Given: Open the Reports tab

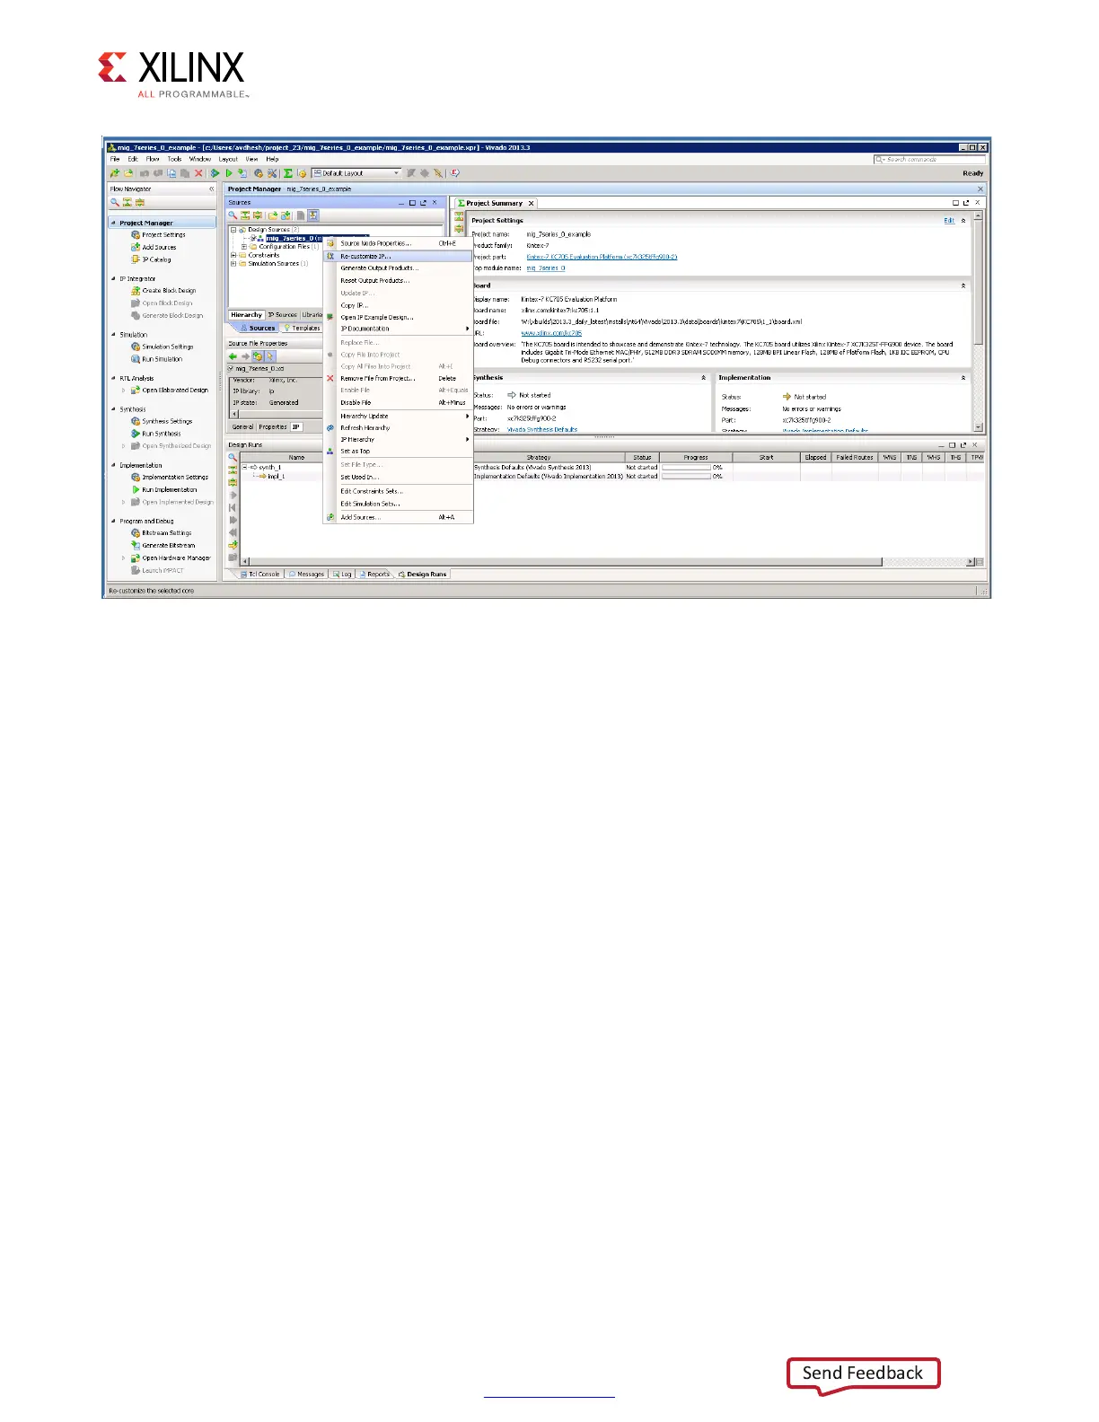Looking at the screenshot, I should [x=374, y=575].
